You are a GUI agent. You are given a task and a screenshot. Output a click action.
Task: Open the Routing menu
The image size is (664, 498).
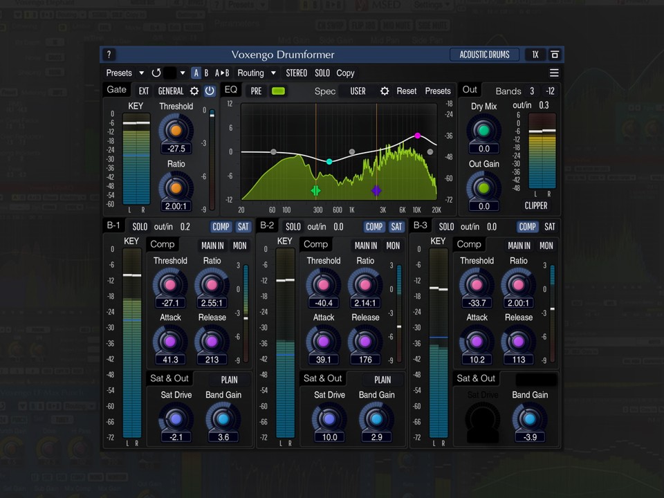click(250, 73)
